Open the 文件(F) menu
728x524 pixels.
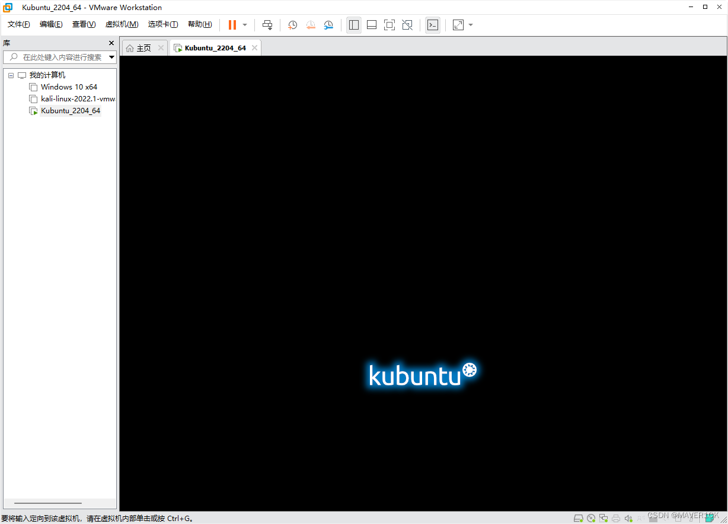pyautogui.click(x=19, y=24)
